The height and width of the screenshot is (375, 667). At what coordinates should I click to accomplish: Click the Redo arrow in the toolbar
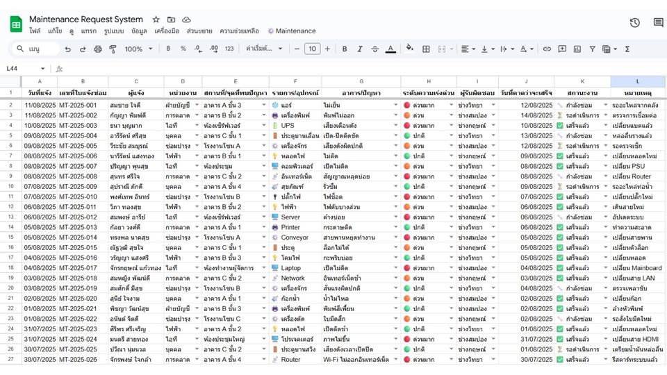click(x=83, y=49)
